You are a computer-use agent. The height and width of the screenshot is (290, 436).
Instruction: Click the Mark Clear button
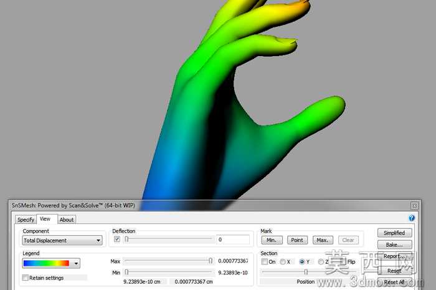click(348, 240)
